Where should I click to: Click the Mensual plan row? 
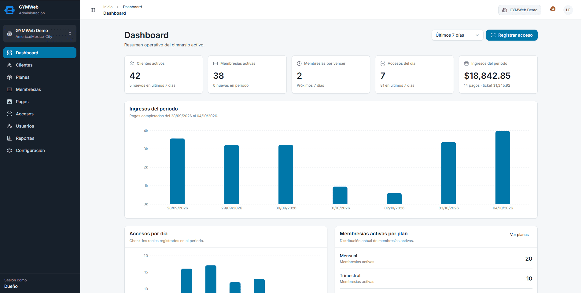pyautogui.click(x=436, y=259)
